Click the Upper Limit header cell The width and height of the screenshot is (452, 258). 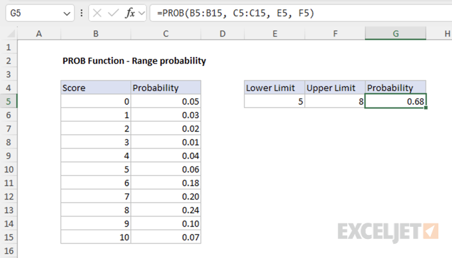pos(335,88)
